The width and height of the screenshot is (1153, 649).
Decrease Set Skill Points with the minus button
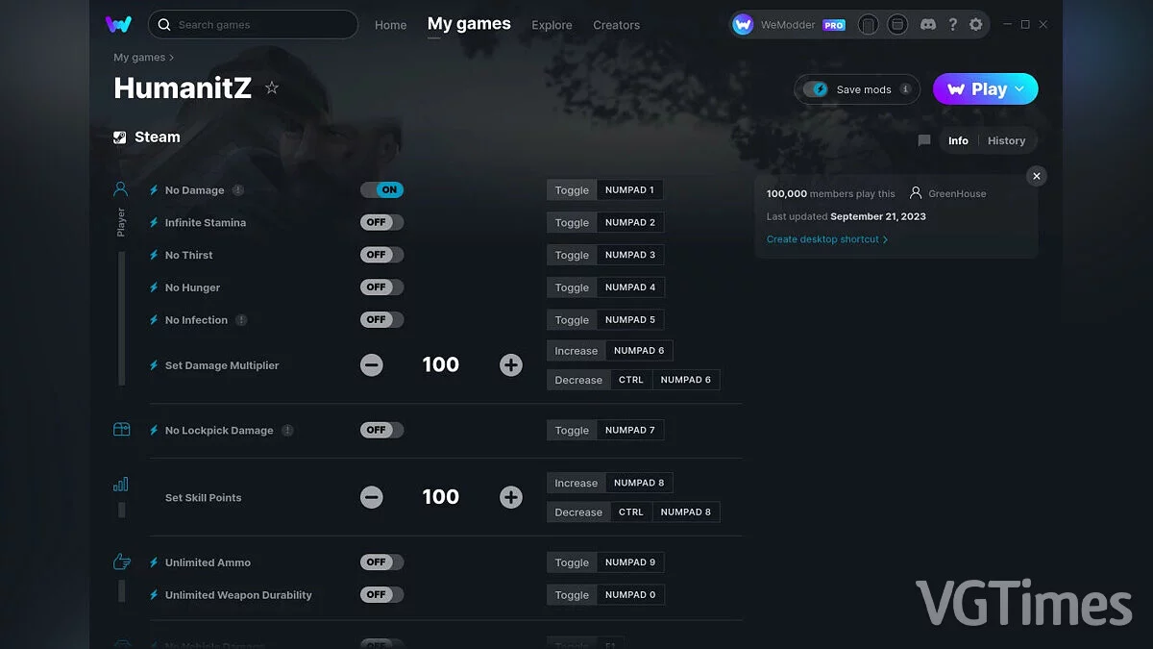(x=372, y=497)
